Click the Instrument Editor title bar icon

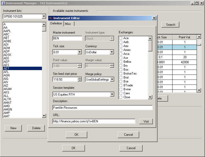click(51, 18)
